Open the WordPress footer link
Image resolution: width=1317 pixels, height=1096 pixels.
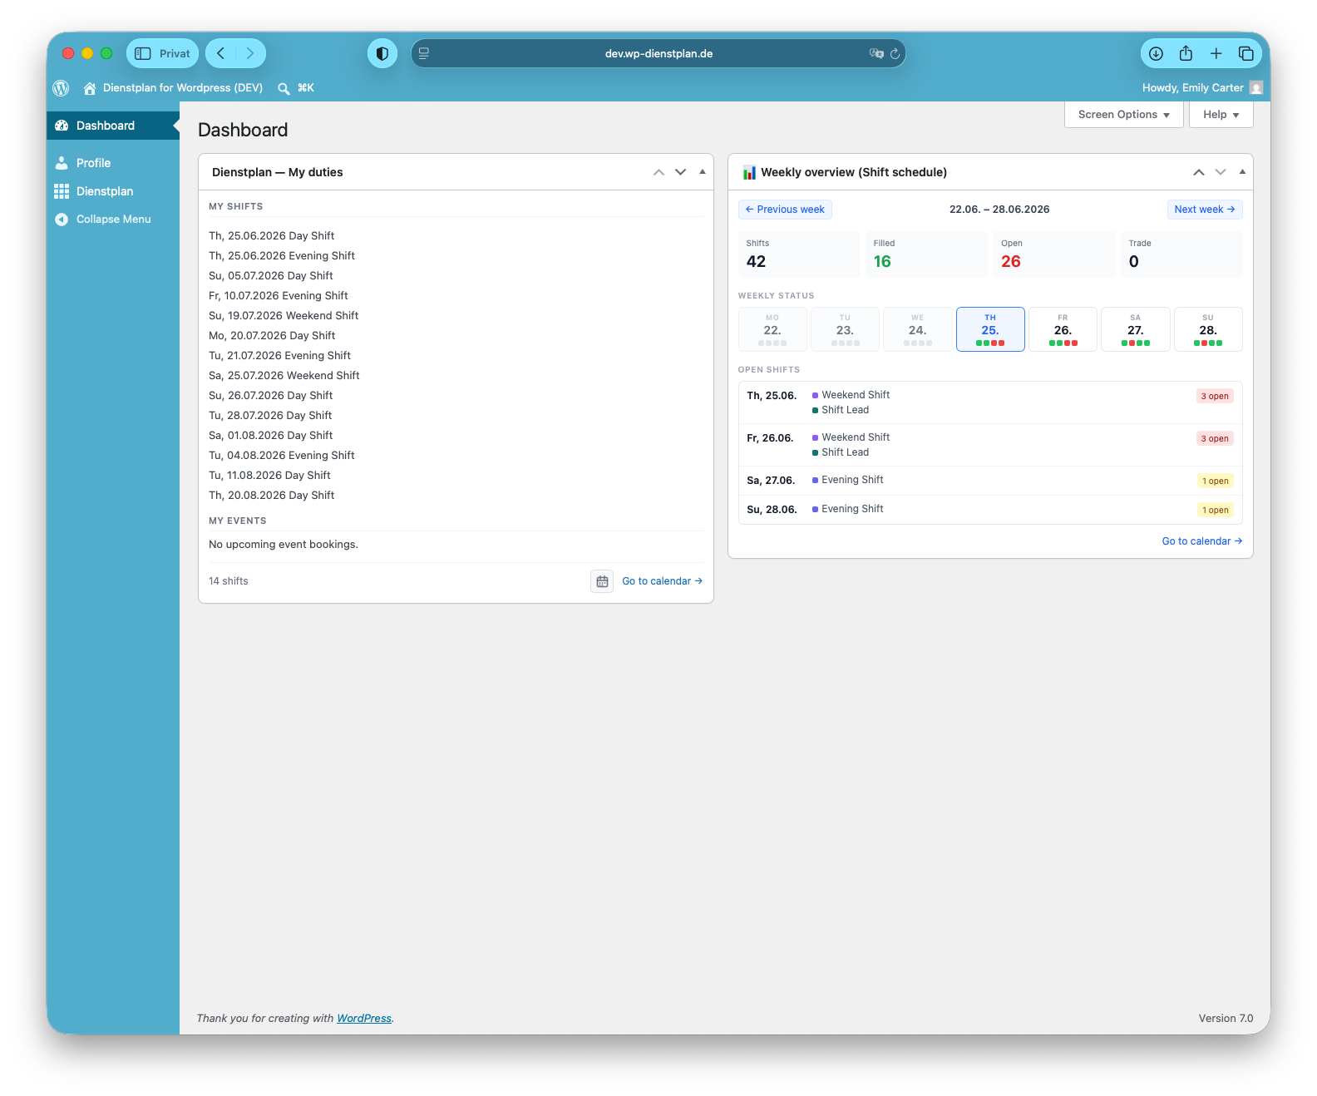364,1019
